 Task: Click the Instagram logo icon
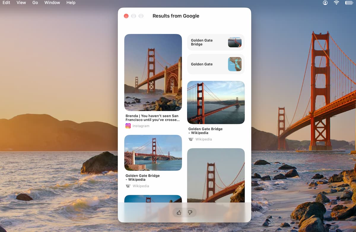coord(128,126)
